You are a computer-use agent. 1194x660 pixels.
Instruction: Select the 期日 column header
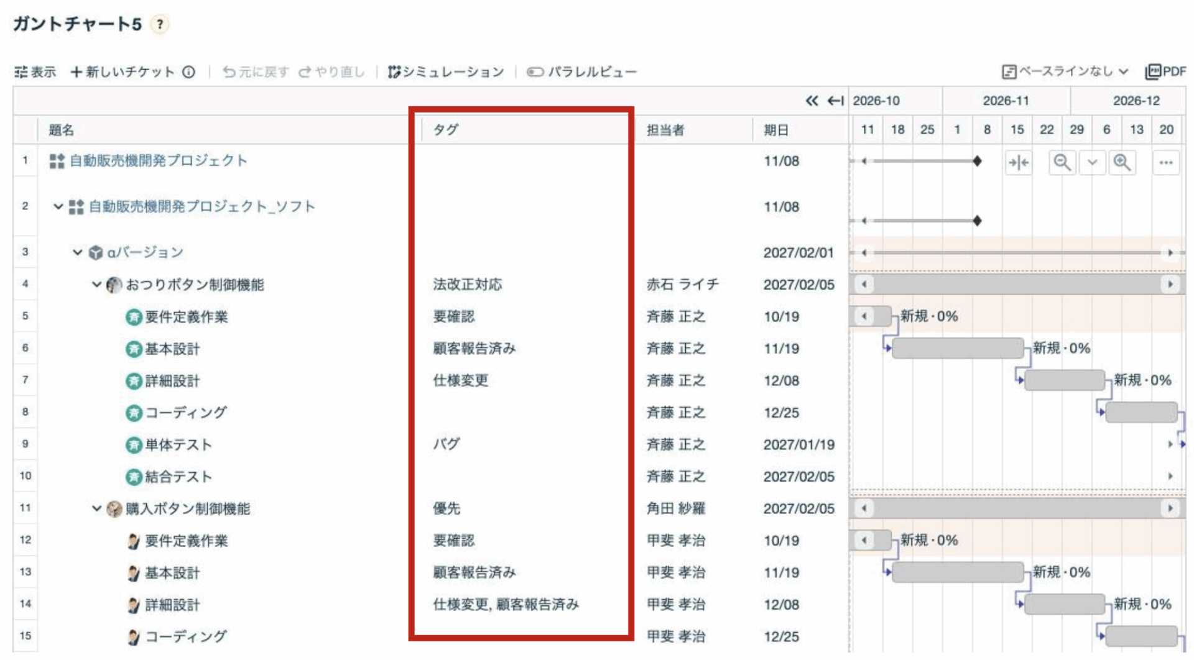point(800,130)
